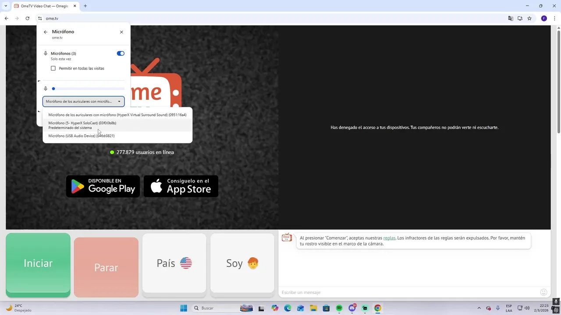The height and width of the screenshot is (315, 561).
Task: Click the microphone icon in system tray
Action: [x=498, y=308]
